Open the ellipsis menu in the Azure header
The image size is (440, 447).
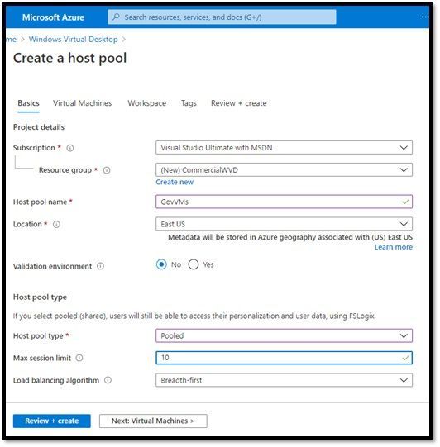click(x=424, y=17)
